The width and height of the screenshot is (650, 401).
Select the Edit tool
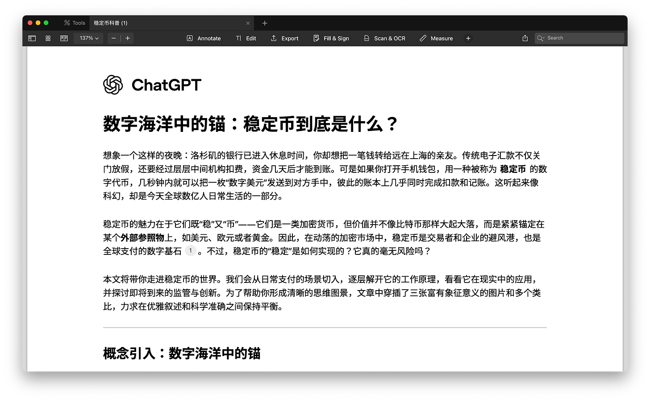246,38
